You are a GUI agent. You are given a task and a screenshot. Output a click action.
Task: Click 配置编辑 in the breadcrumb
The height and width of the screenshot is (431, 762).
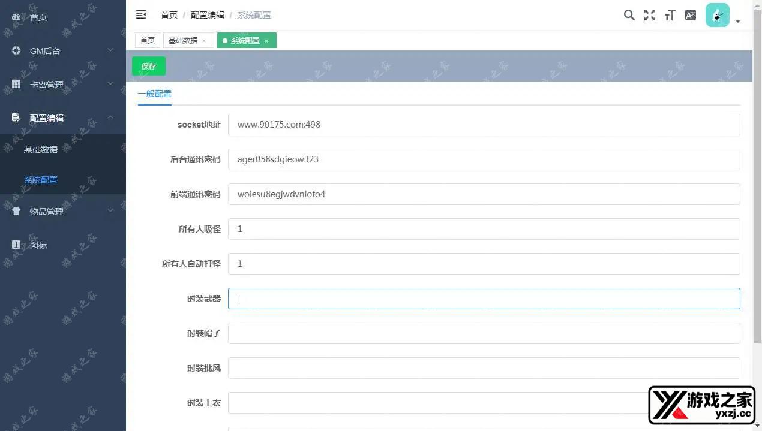click(207, 15)
